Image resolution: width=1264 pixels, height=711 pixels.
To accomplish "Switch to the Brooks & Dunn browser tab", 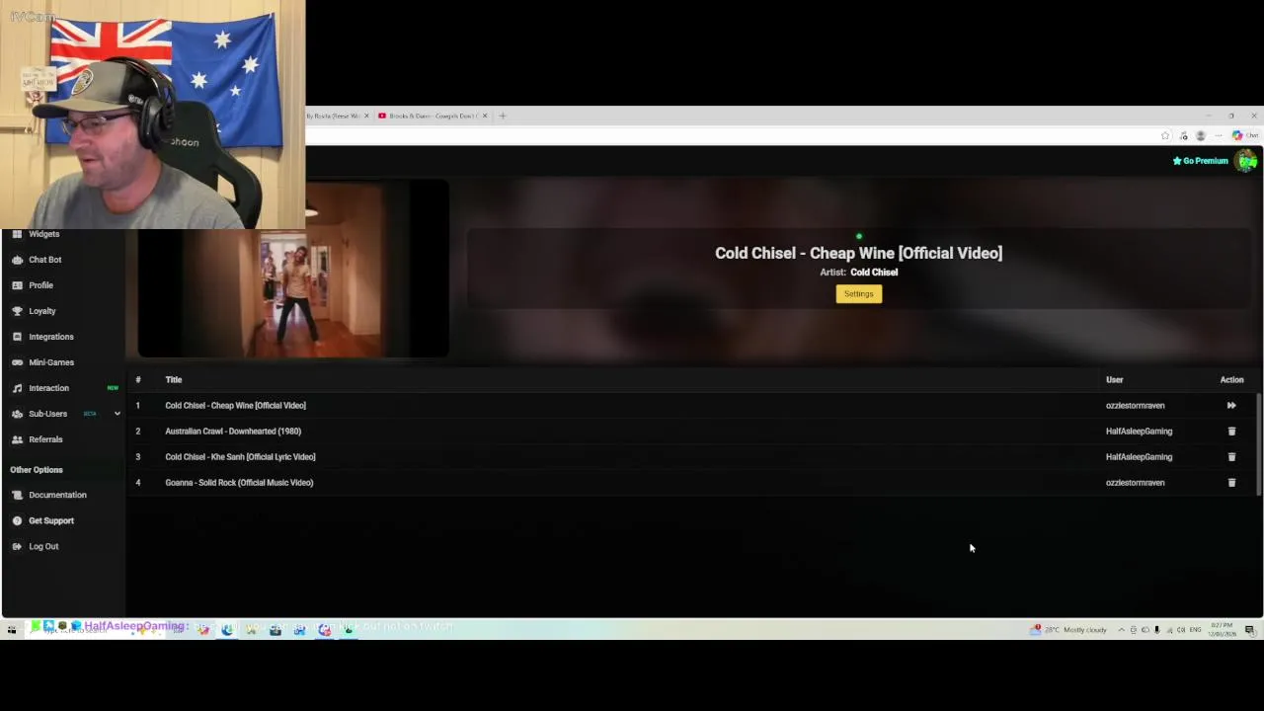I will (433, 116).
